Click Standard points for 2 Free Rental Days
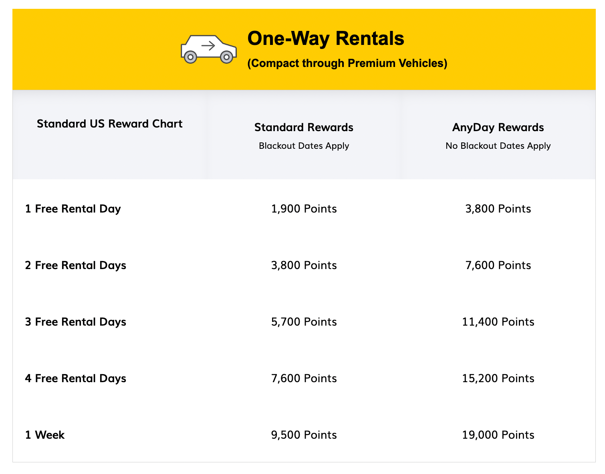The image size is (605, 474). tap(304, 265)
